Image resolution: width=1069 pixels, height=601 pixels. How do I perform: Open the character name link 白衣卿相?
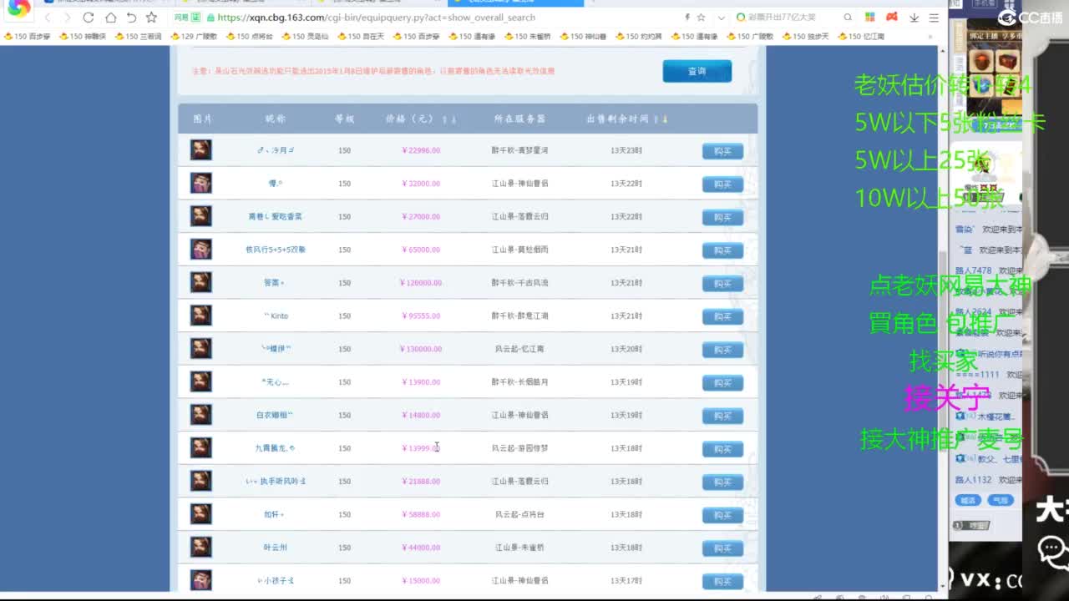point(274,415)
